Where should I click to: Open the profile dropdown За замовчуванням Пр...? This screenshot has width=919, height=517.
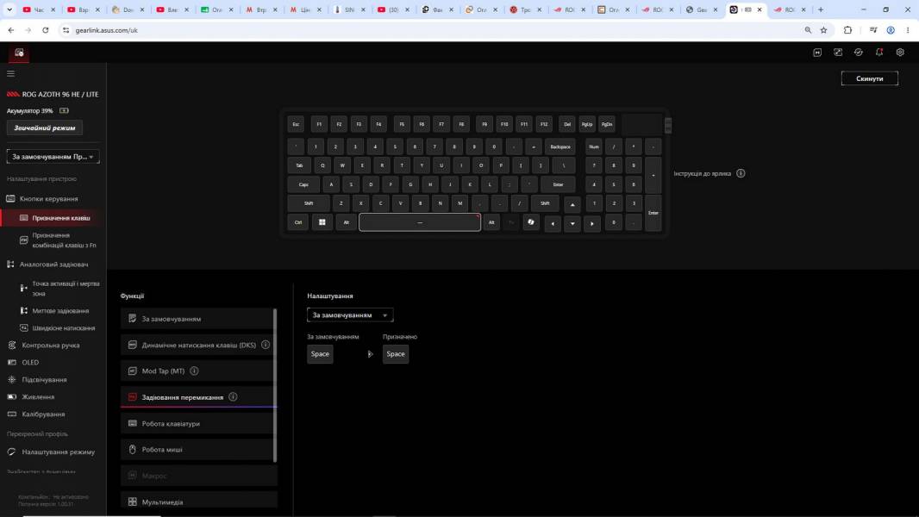click(x=53, y=156)
